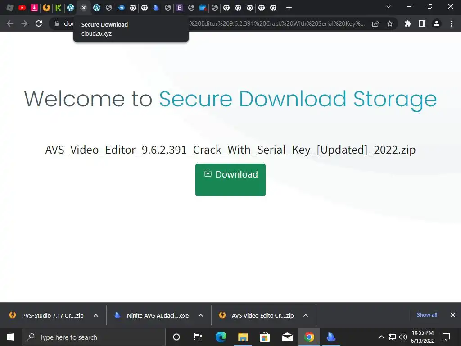Open the blue Ninite favicon tab

(x=156, y=8)
